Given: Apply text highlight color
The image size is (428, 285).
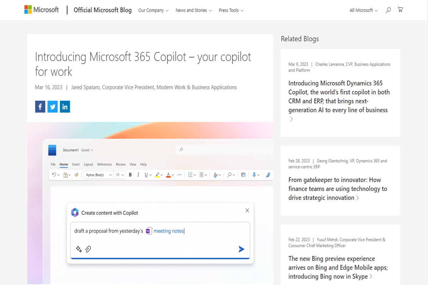Looking at the screenshot, I should pyautogui.click(x=158, y=175).
